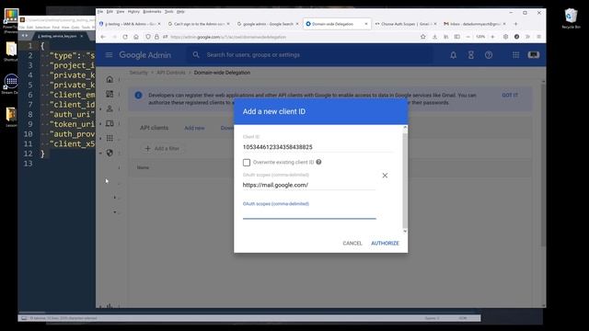Open the Stream Deck desktop shortcut
Viewport: 589px width, 331px height.
[x=11, y=84]
